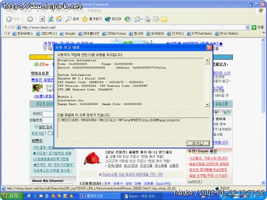Viewport: 267px width, 200px height.
Task: Expand the Back button history dropdown arrow
Action: (22, 19)
